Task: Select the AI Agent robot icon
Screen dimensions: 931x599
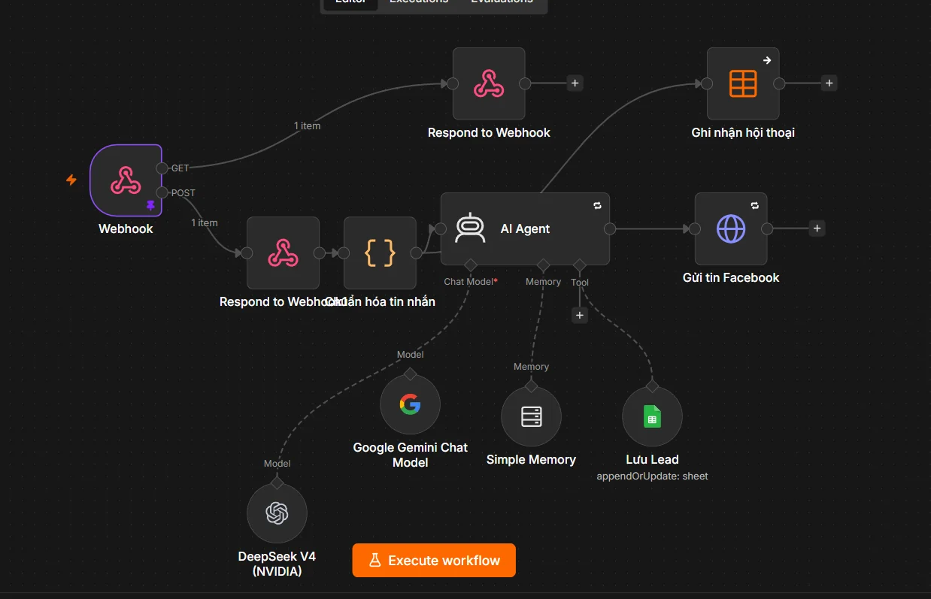Action: [470, 228]
